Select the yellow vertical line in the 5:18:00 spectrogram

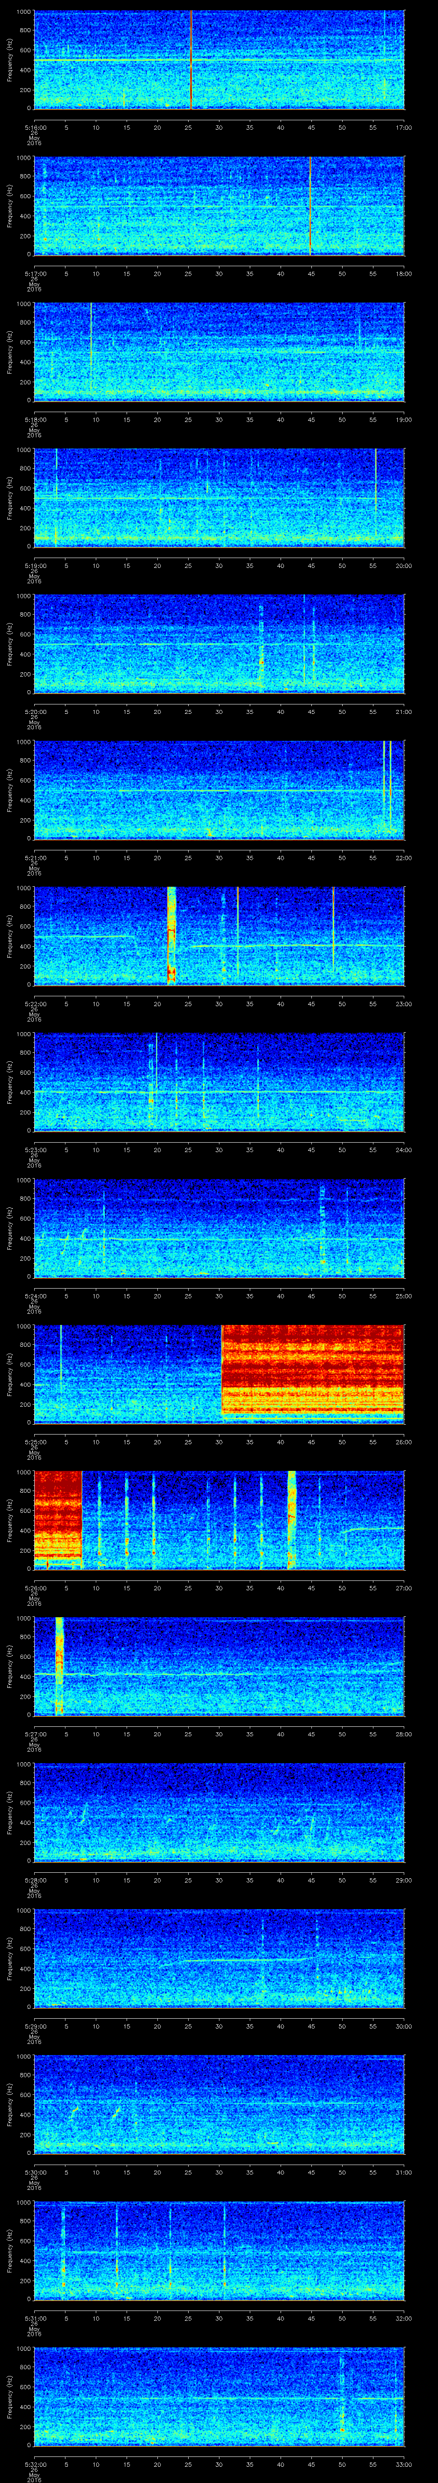pyautogui.click(x=91, y=347)
